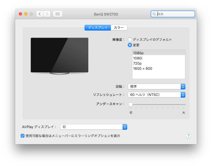212x166 pixels.
Task: Choose 720p in the resolution list
Action: 159,63
